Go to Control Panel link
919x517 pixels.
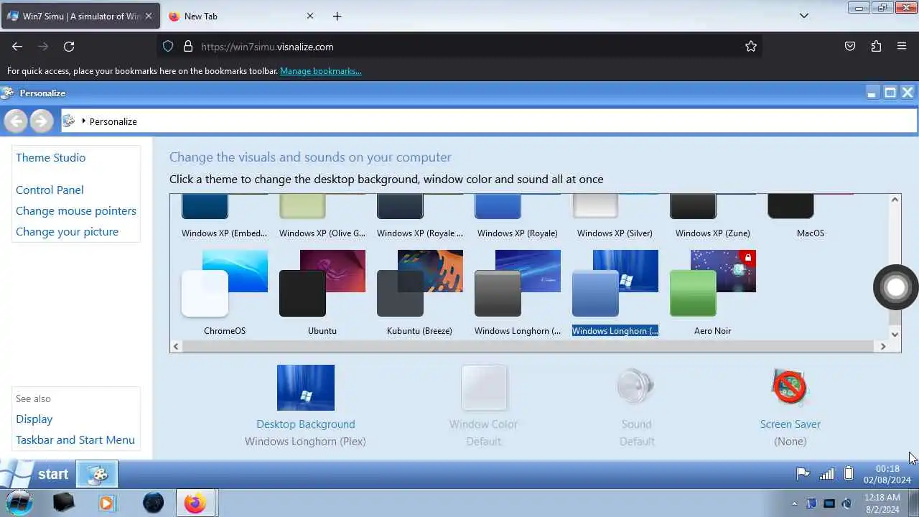[50, 190]
